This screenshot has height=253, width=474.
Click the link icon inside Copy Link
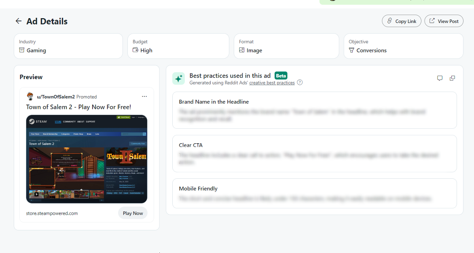(x=389, y=21)
